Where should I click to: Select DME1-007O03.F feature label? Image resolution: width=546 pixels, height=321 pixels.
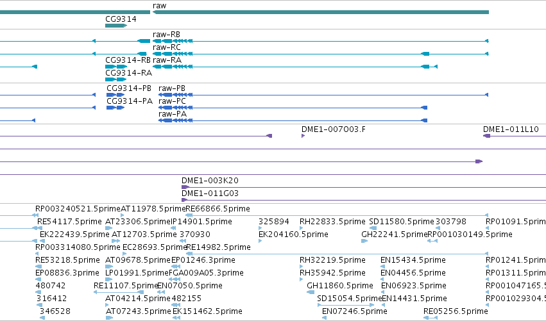coord(334,129)
